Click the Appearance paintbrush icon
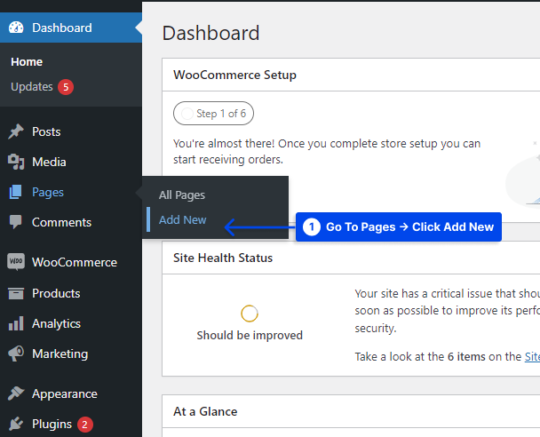 pos(16,393)
